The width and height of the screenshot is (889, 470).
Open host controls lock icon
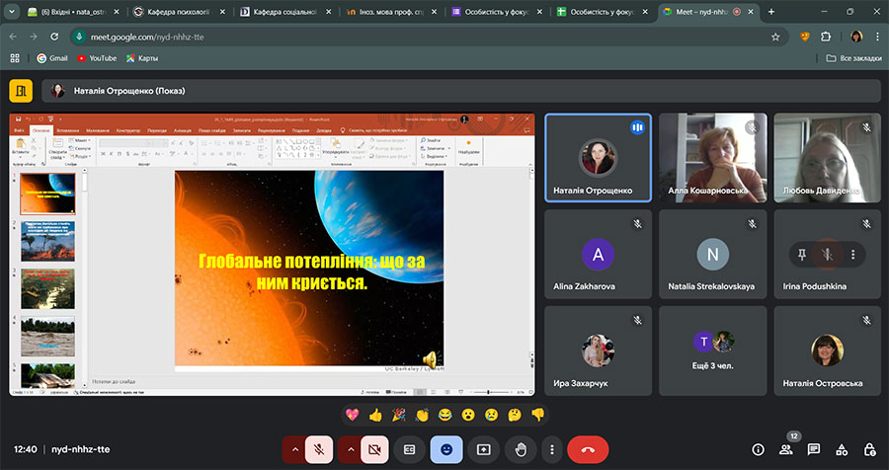[869, 448]
